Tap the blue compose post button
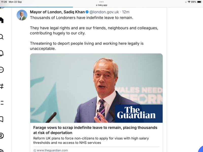 (x=201, y=149)
